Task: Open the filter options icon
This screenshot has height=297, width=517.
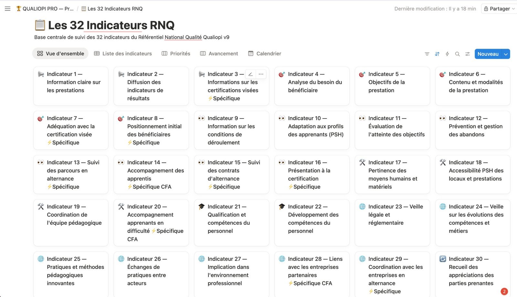Action: point(427,54)
